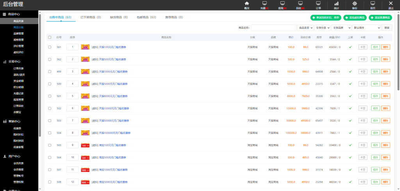Open the 淘宝1000元无门槛优惠券 product link
Image resolution: width=400 pixels, height=191 pixels.
[x=113, y=170]
